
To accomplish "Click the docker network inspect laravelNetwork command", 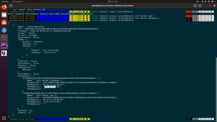I will click(x=113, y=20).
